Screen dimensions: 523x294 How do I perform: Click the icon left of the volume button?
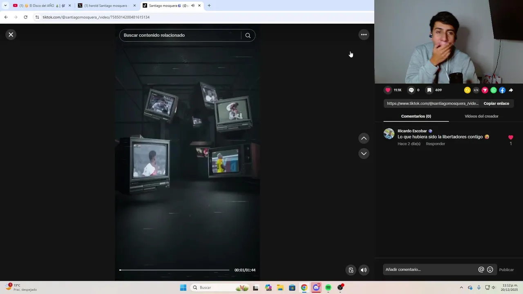(351, 270)
